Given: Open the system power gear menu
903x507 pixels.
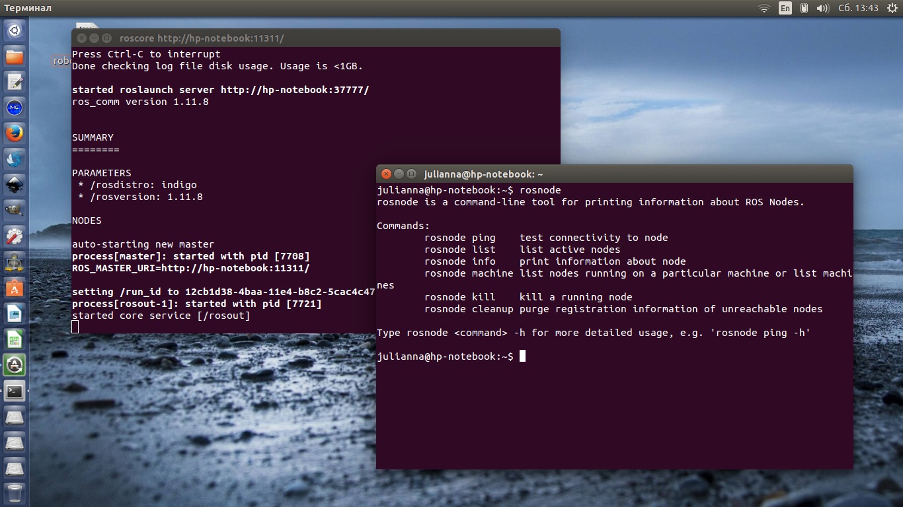Looking at the screenshot, I should tap(892, 8).
